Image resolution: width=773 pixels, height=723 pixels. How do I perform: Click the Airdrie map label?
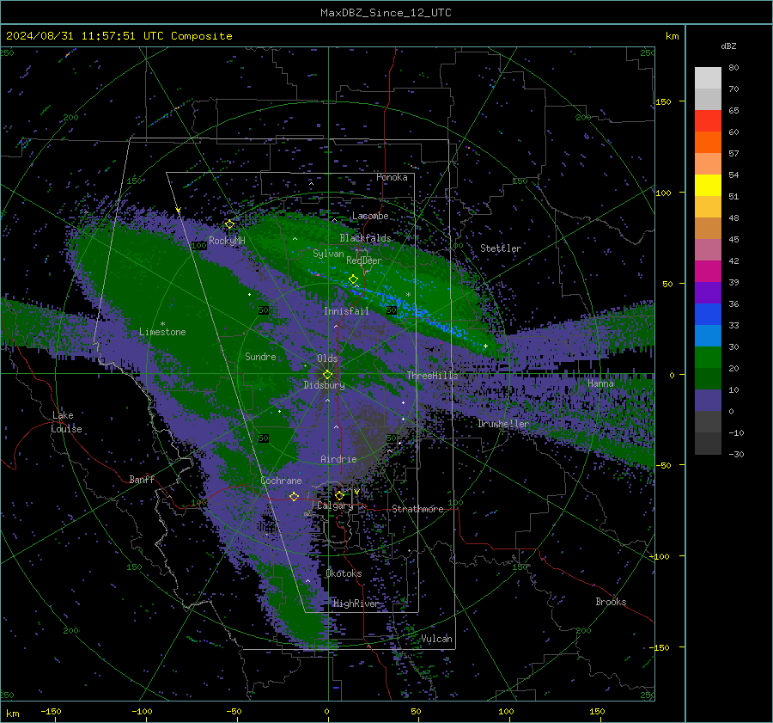tap(338, 459)
